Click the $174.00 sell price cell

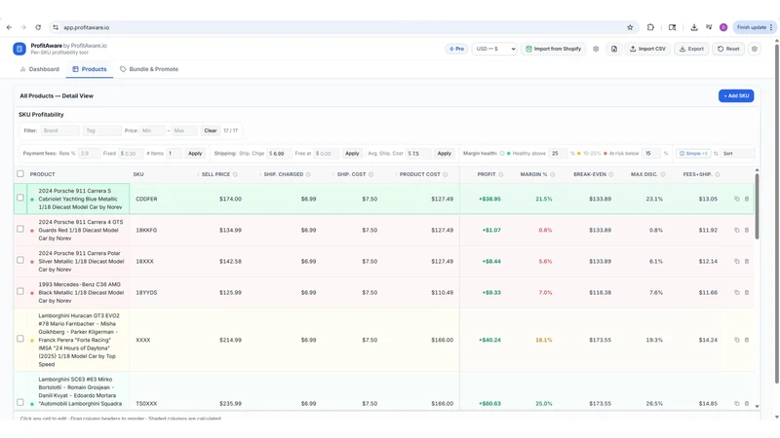click(x=230, y=199)
